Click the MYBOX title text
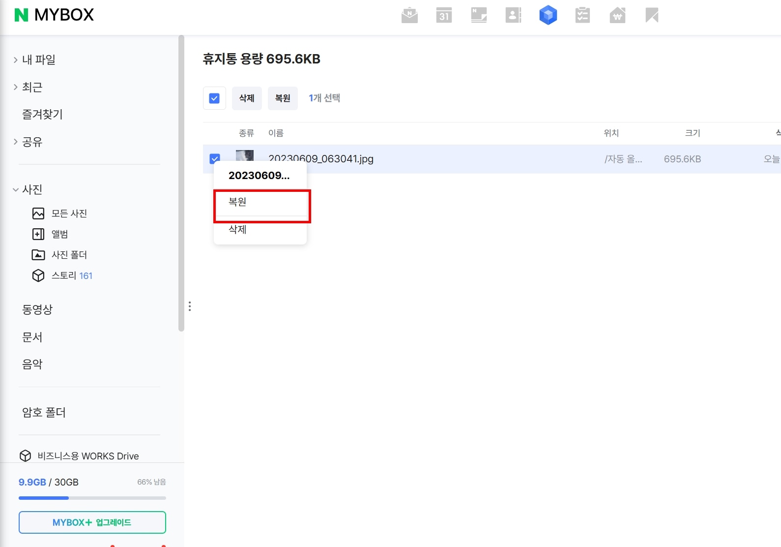Image resolution: width=781 pixels, height=547 pixels. click(64, 15)
